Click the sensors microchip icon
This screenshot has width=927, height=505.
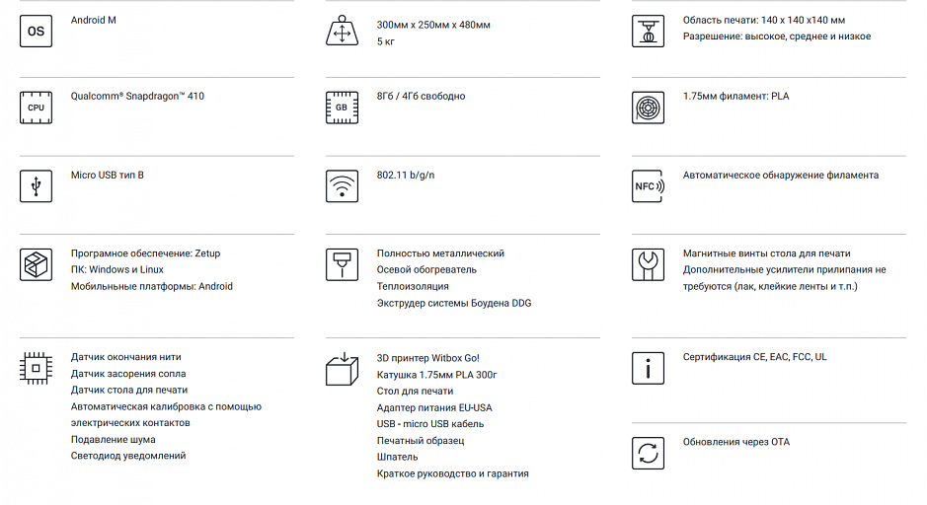(x=37, y=368)
